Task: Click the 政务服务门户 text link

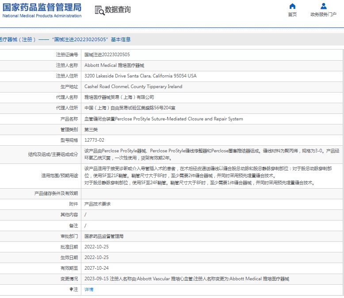Action: (323, 15)
